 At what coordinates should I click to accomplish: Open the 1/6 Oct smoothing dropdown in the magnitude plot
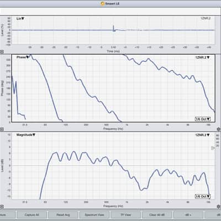(x=203, y=196)
